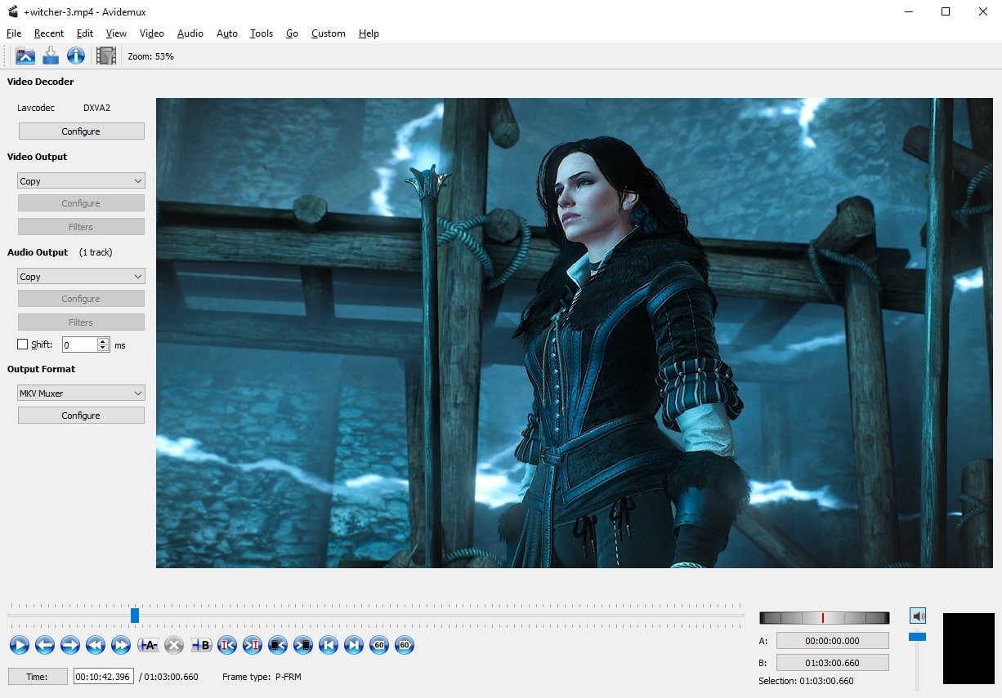Open the File menu
This screenshot has height=698, width=1002.
pyautogui.click(x=14, y=33)
